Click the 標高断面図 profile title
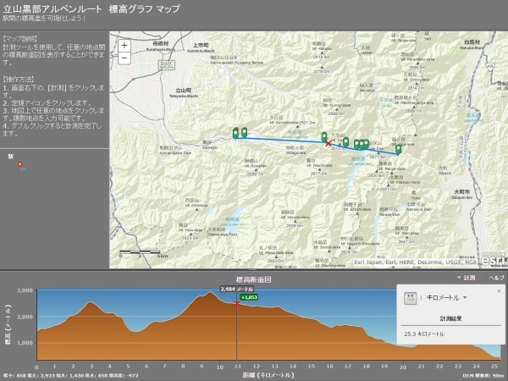 pyautogui.click(x=252, y=277)
